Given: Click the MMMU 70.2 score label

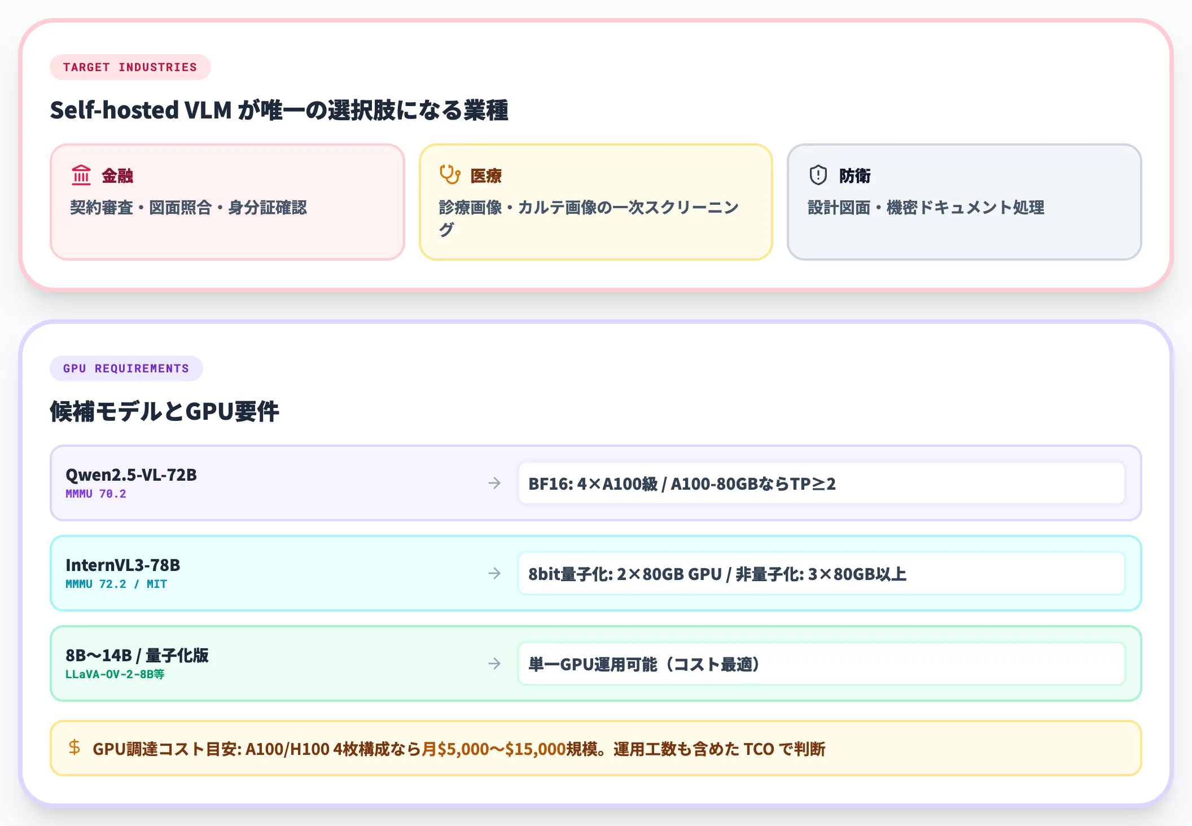Looking at the screenshot, I should 96,494.
